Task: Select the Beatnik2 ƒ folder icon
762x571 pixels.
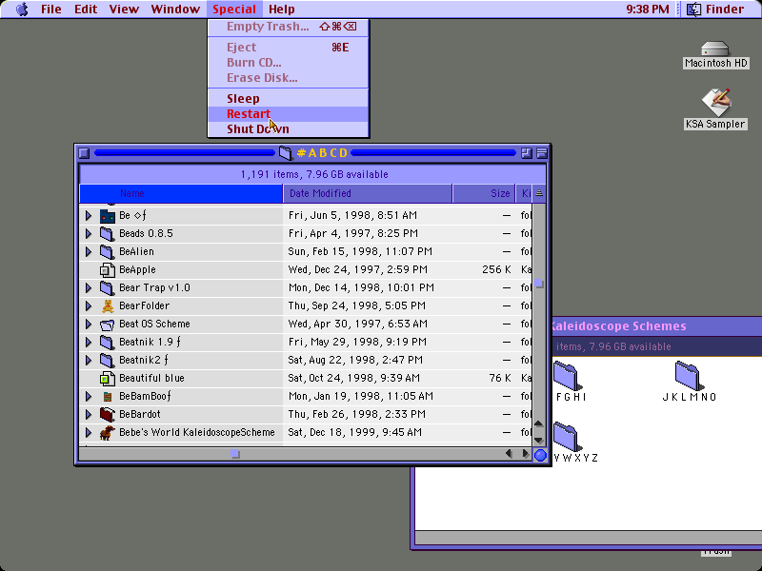Action: tap(108, 361)
